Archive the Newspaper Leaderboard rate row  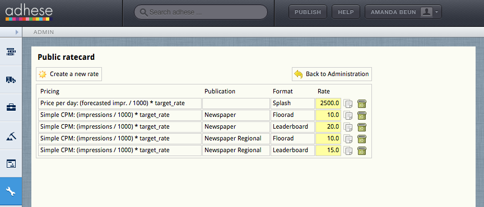pos(362,127)
